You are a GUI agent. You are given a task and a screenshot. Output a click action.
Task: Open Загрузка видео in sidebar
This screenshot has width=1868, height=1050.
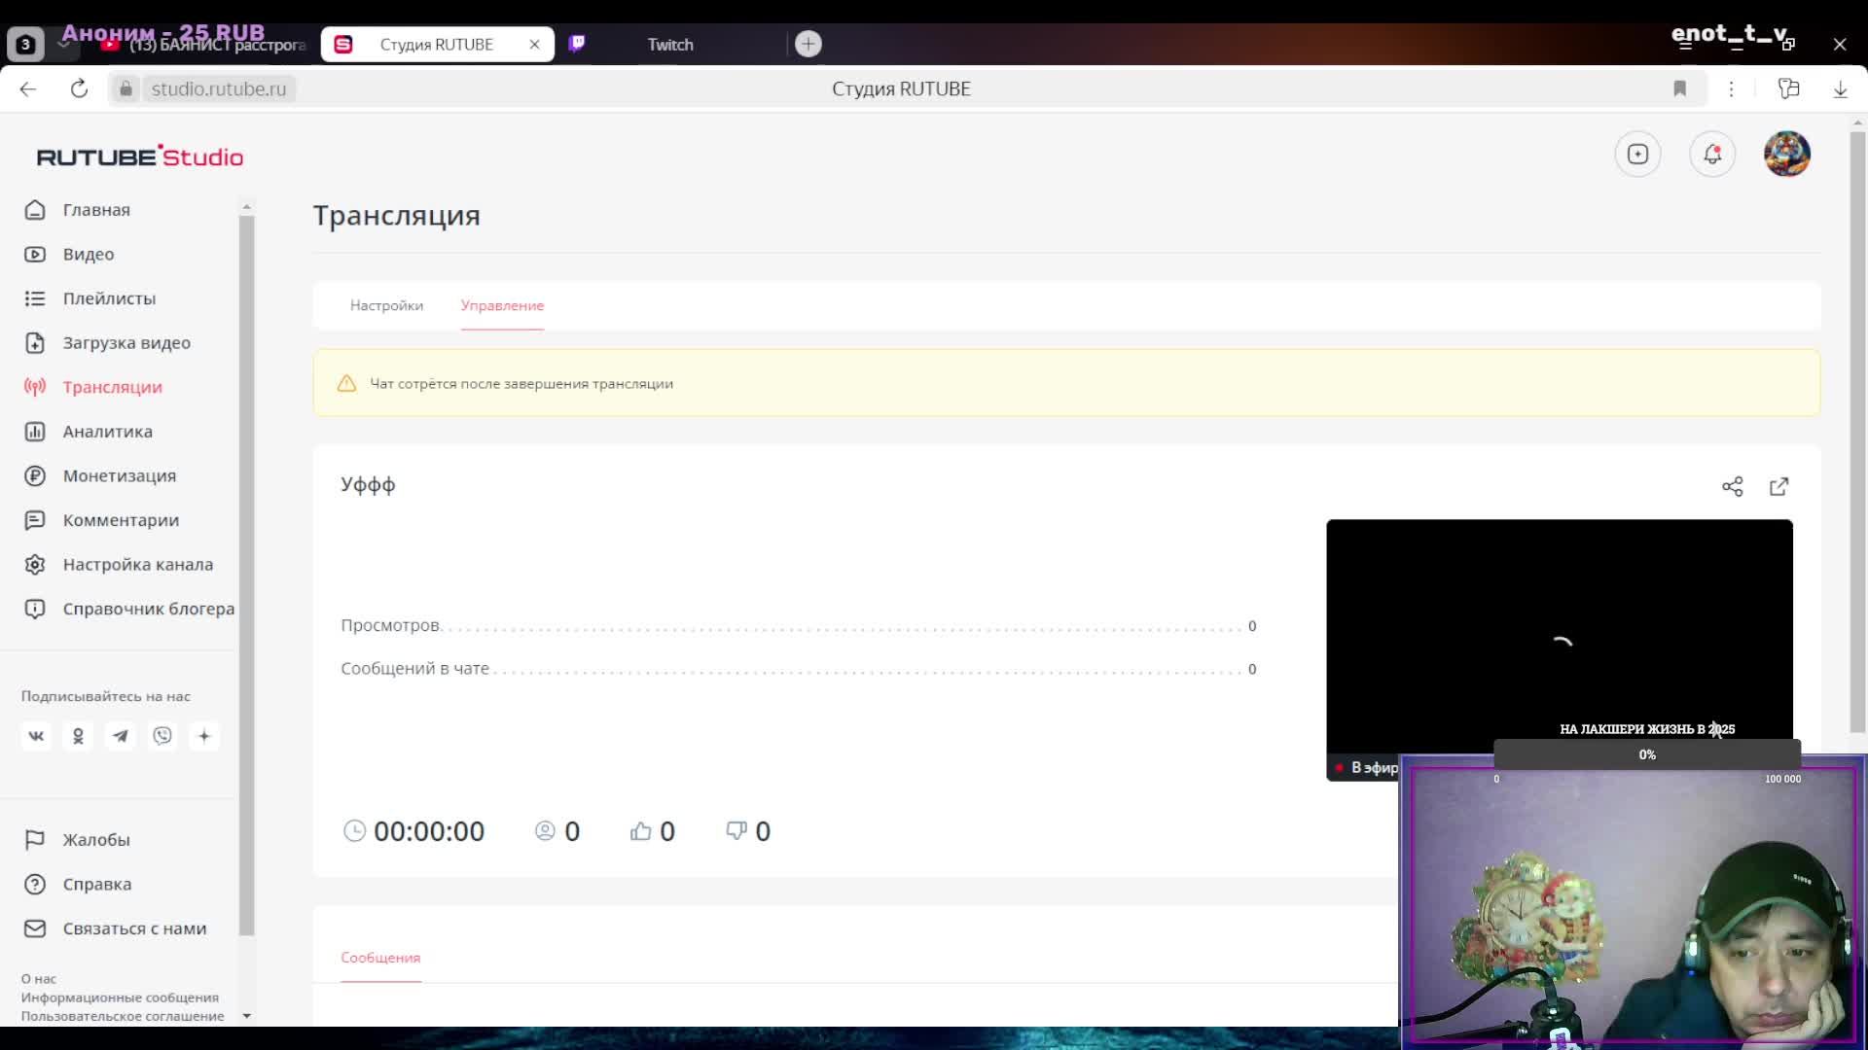(x=126, y=343)
